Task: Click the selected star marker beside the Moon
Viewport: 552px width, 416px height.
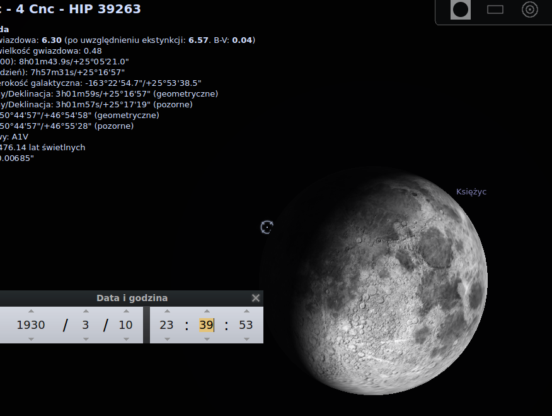Action: coord(267,227)
